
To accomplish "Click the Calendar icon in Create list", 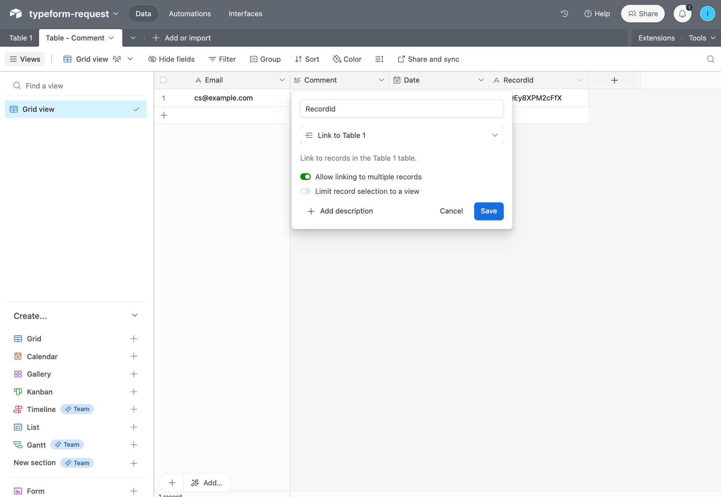I will tap(18, 356).
